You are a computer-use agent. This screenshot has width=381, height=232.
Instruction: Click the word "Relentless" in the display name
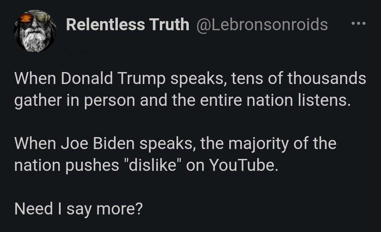[105, 25]
